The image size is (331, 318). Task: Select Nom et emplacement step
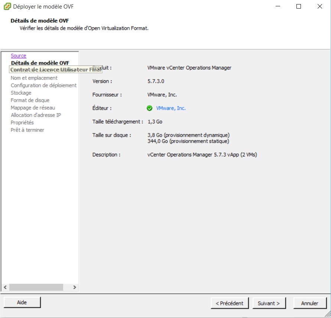tap(34, 78)
